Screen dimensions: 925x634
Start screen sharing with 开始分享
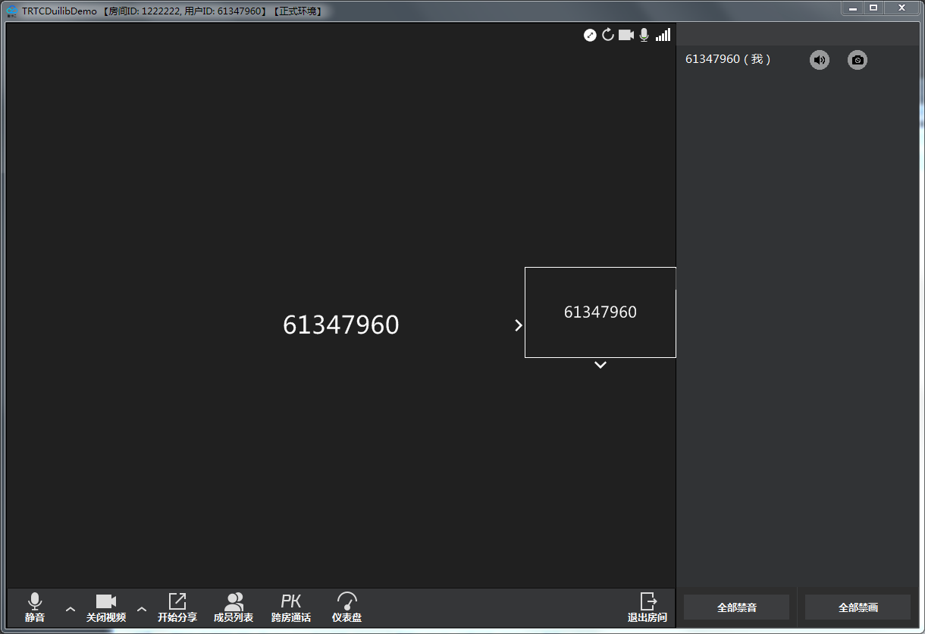[x=177, y=607]
